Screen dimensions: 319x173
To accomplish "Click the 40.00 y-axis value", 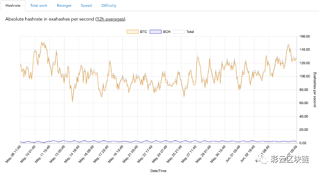I will (x=304, y=116).
